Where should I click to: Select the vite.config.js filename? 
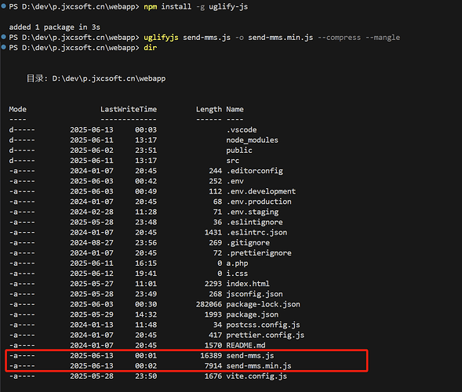click(256, 376)
